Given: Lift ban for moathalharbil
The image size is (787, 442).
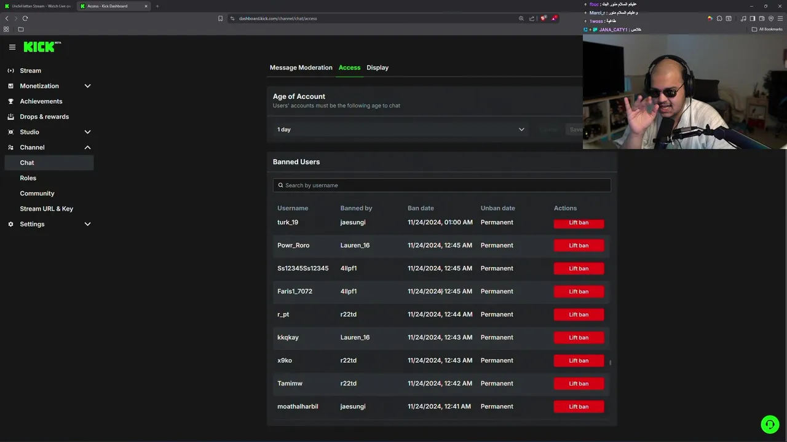Looking at the screenshot, I should (x=579, y=406).
